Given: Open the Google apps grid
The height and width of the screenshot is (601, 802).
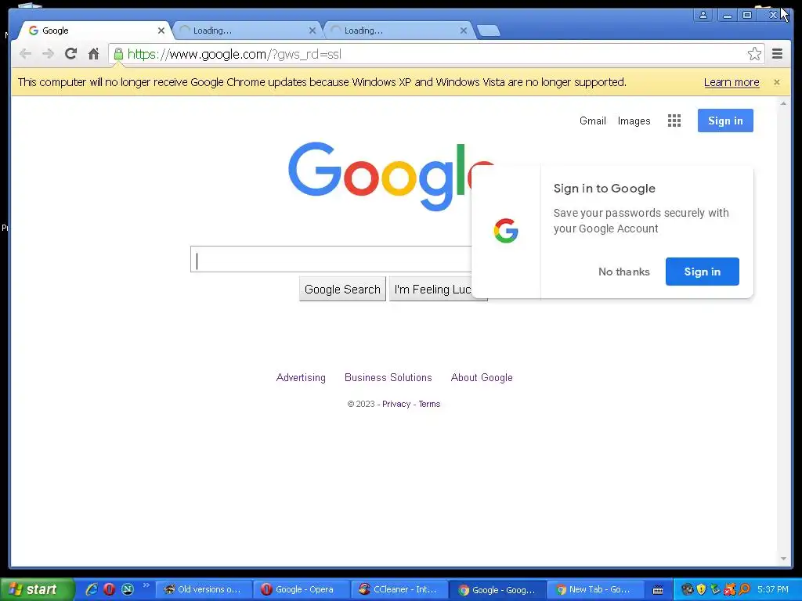Looking at the screenshot, I should (674, 121).
